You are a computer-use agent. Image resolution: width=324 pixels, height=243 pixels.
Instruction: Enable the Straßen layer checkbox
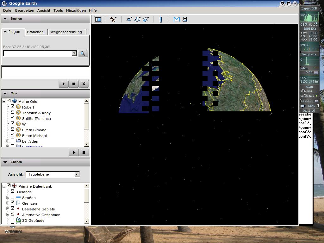(13, 197)
